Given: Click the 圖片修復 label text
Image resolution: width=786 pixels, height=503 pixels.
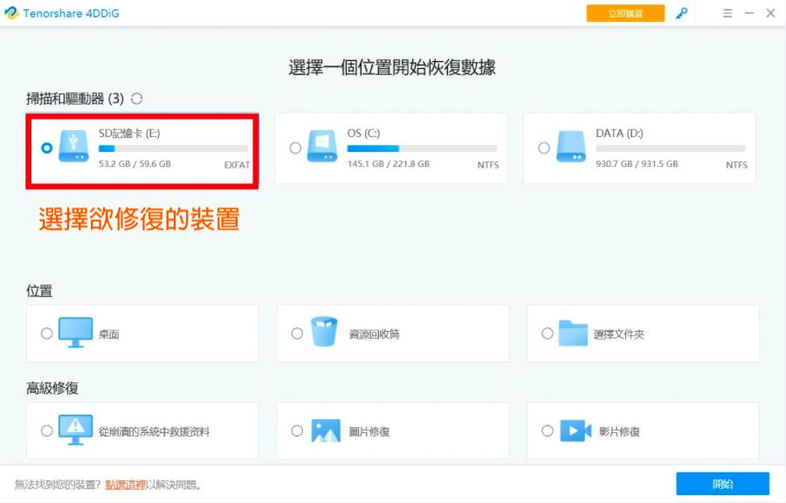Looking at the screenshot, I should click(x=369, y=431).
